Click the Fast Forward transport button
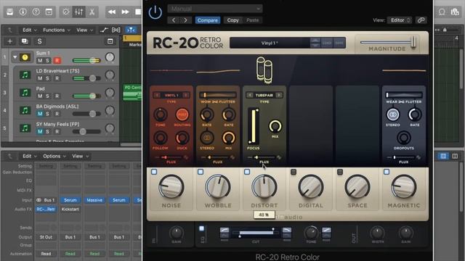The image size is (465, 261). tap(125, 12)
